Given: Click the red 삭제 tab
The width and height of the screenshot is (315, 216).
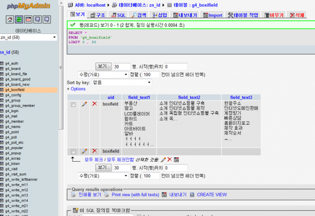Looking at the screenshot, I should tap(297, 15).
